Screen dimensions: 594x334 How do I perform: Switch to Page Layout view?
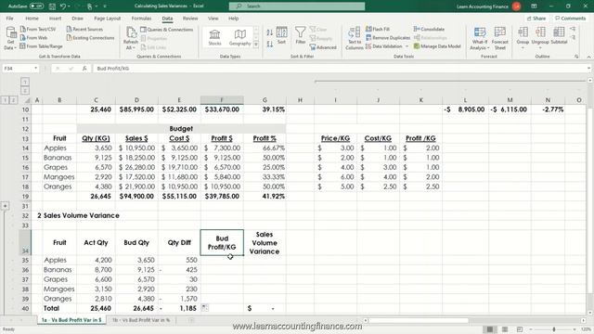pos(505,329)
